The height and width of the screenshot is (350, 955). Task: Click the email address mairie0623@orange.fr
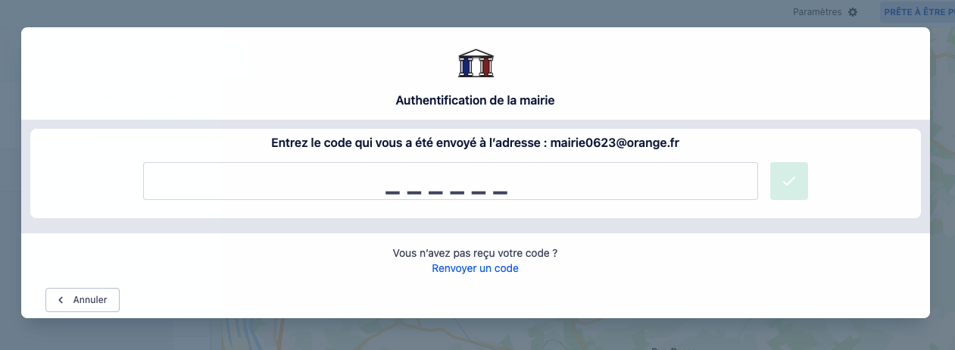point(614,143)
